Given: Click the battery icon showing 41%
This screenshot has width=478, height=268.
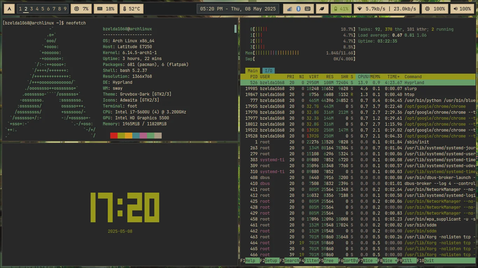Looking at the screenshot, I should pos(335,9).
